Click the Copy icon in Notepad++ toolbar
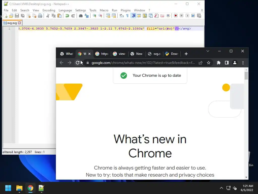 54,16
